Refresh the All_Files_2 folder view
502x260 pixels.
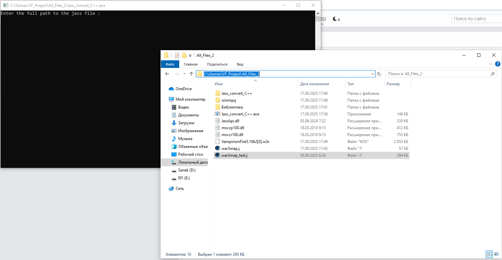(x=379, y=74)
